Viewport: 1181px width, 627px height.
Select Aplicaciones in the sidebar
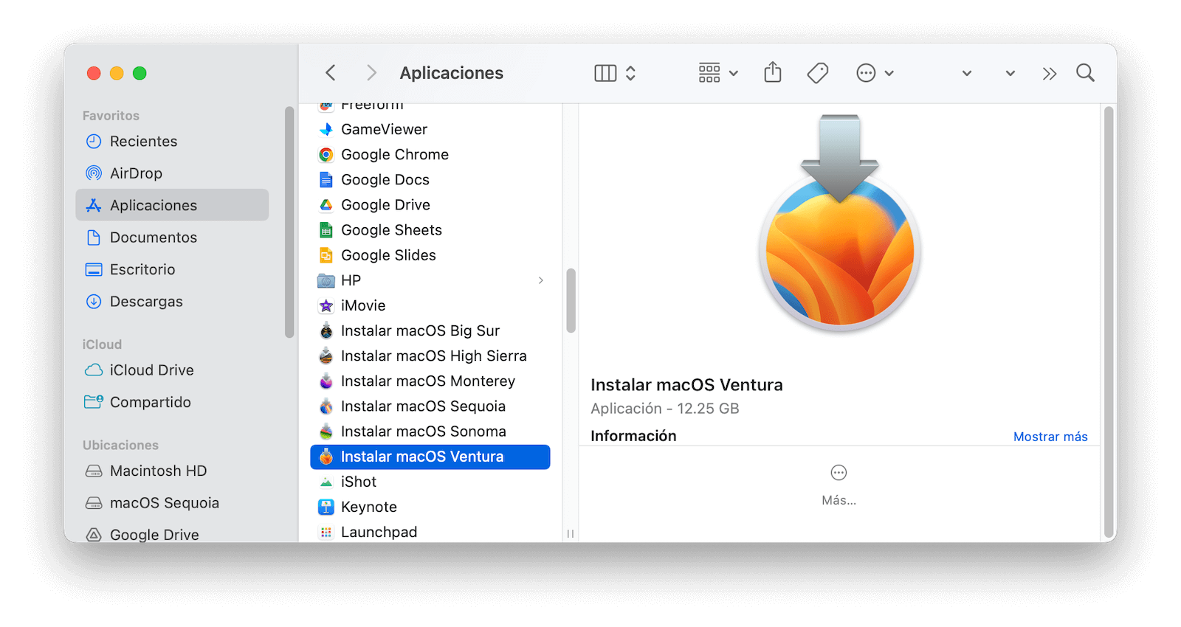pos(172,205)
